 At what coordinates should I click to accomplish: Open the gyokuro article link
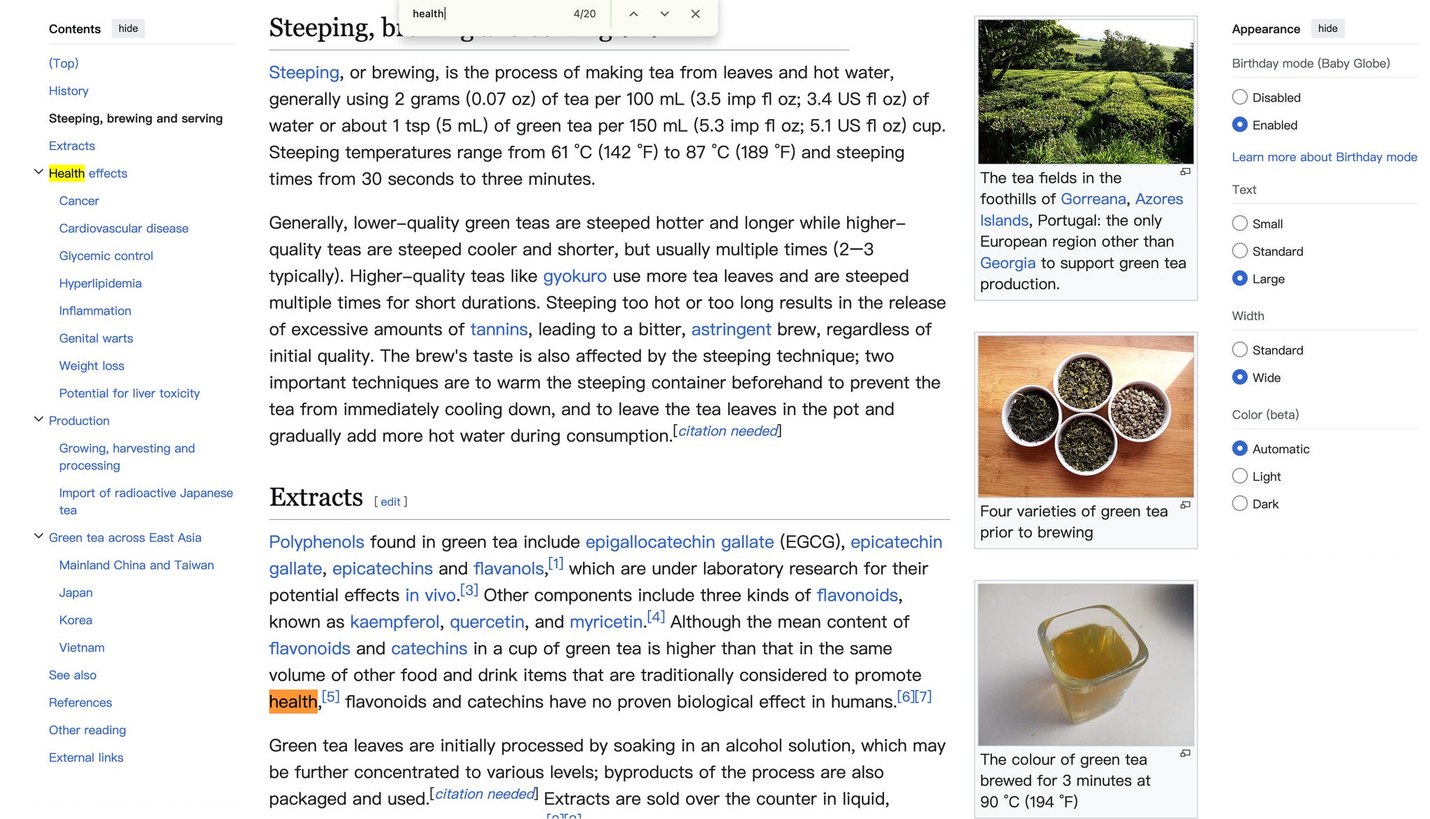[575, 276]
